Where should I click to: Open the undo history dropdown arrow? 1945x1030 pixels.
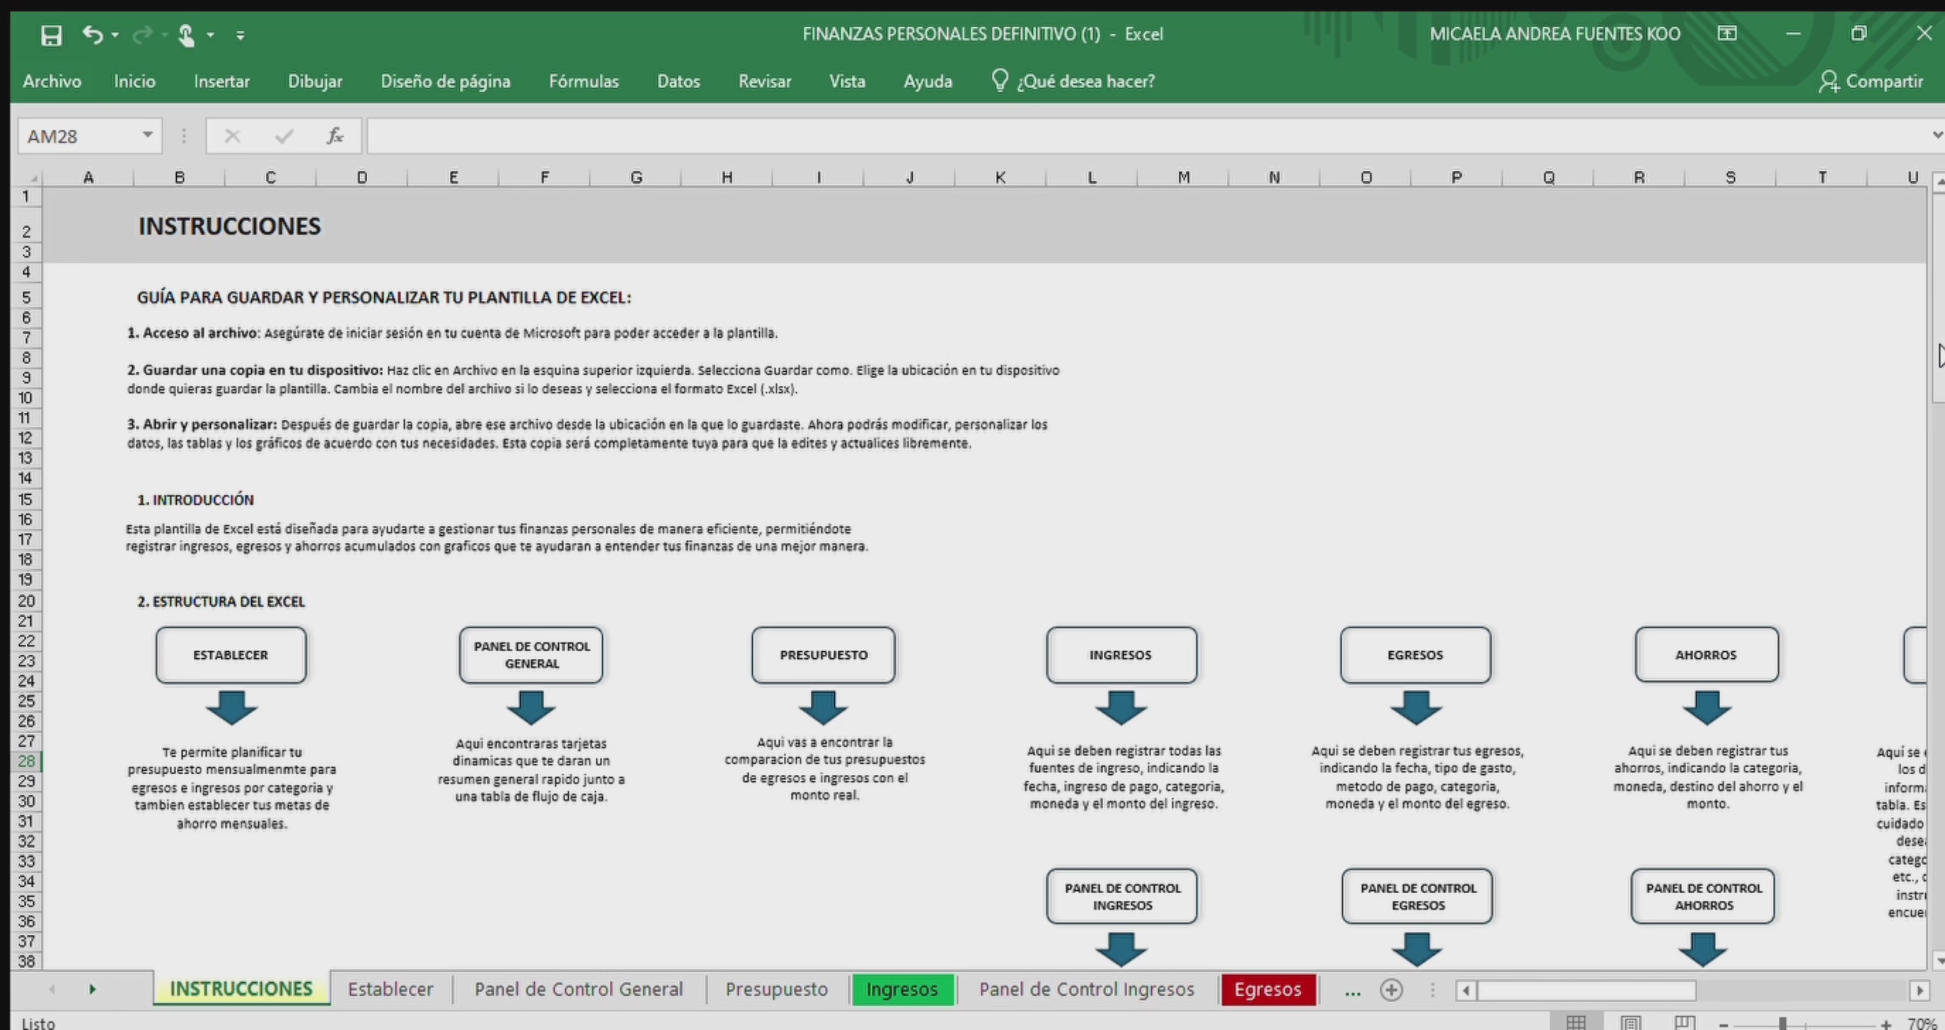[x=115, y=35]
